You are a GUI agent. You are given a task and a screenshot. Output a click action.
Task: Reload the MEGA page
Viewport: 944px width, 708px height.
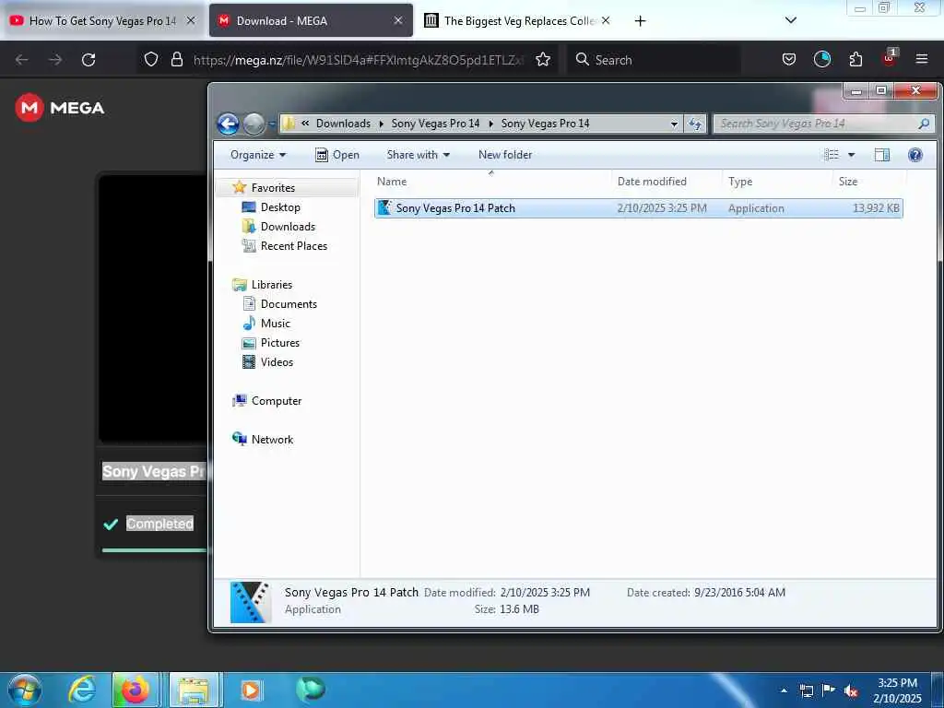point(88,60)
